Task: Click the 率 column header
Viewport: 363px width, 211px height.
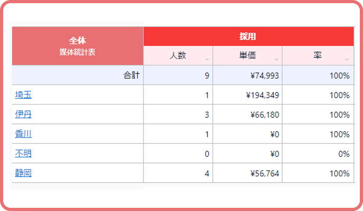Action: 317,55
